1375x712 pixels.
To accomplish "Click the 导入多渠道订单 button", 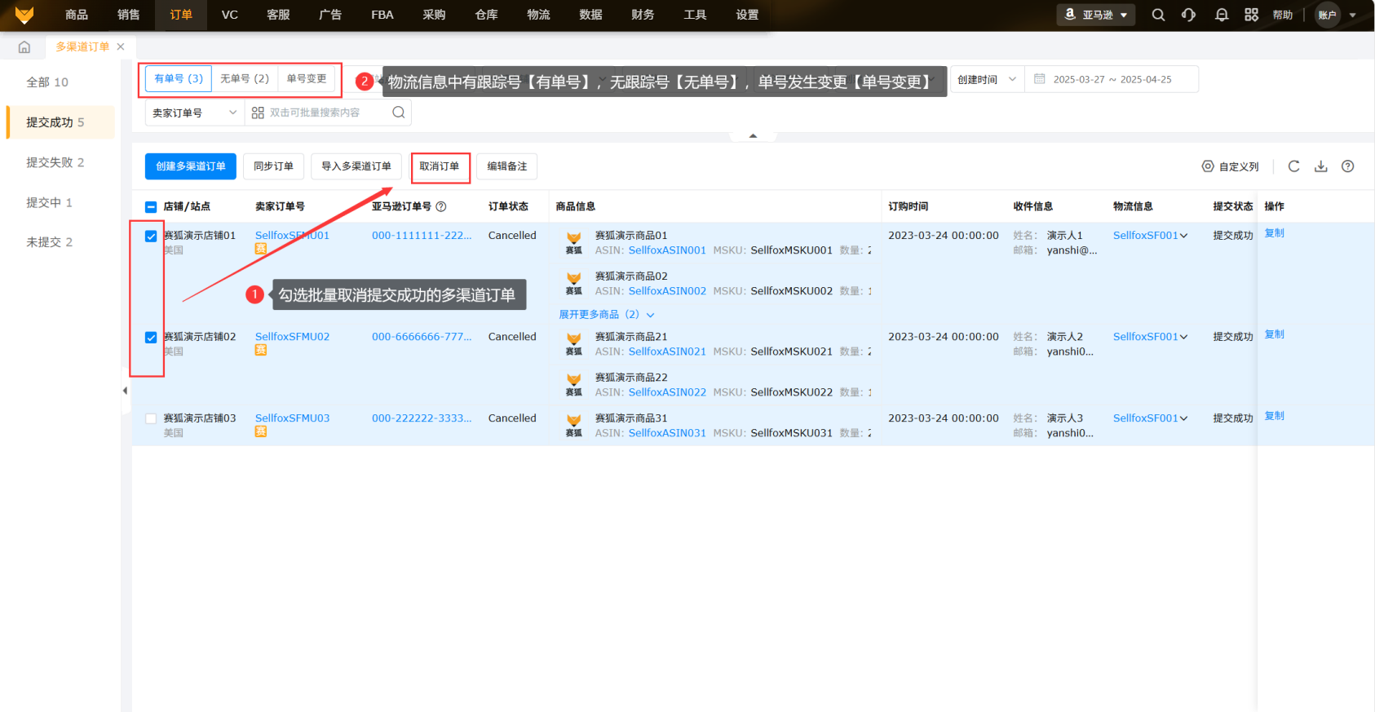I will [356, 166].
